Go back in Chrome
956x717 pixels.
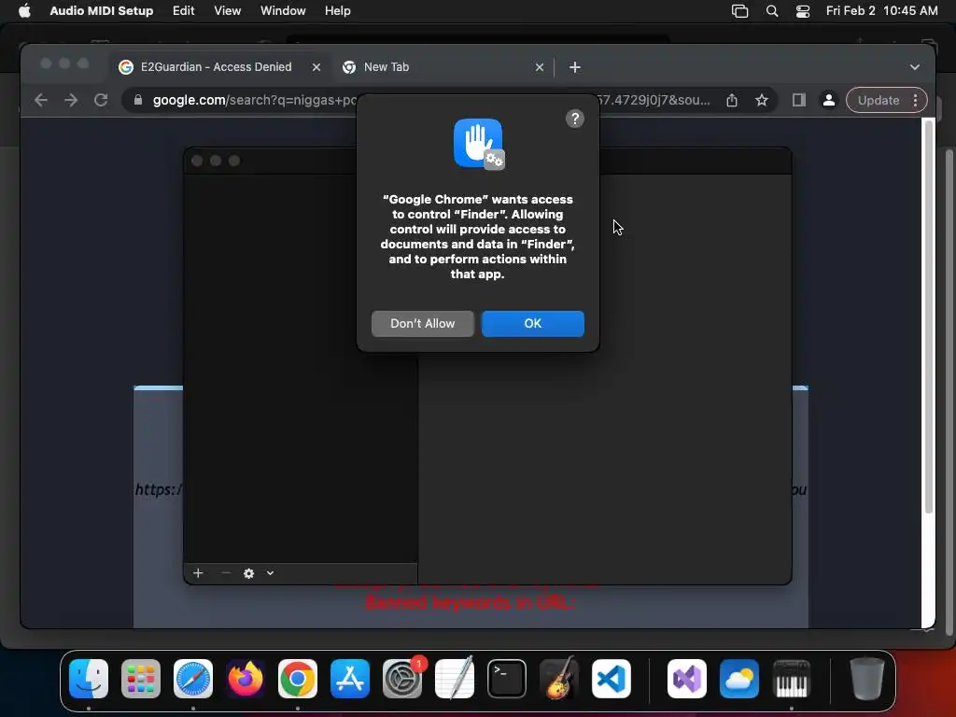click(x=41, y=100)
